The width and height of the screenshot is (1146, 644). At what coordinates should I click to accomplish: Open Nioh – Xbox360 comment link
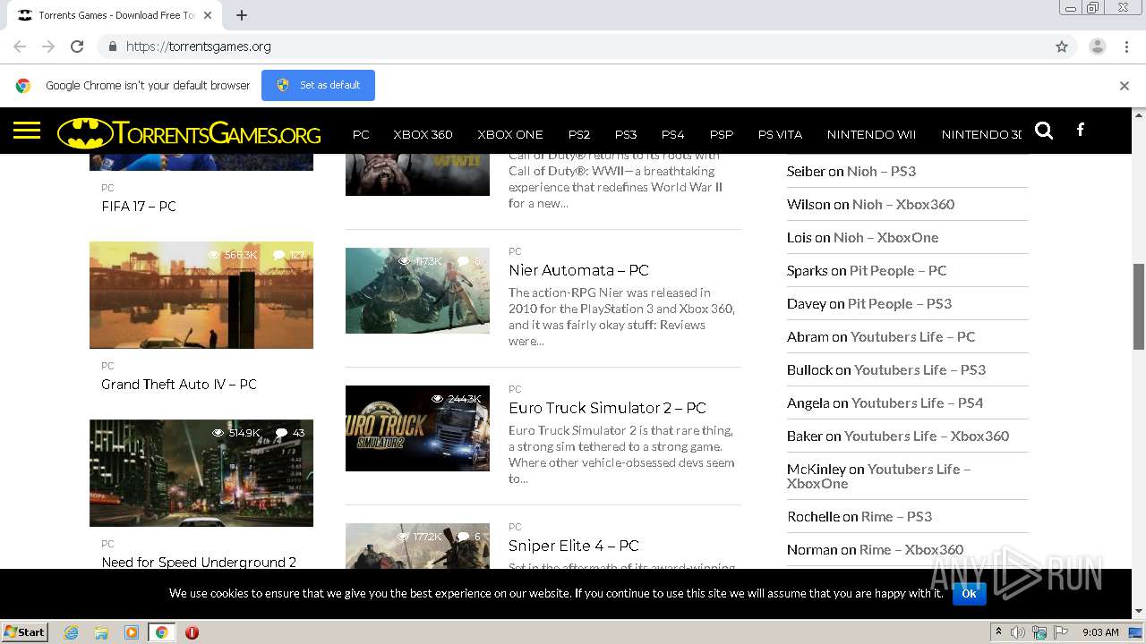[x=903, y=204]
